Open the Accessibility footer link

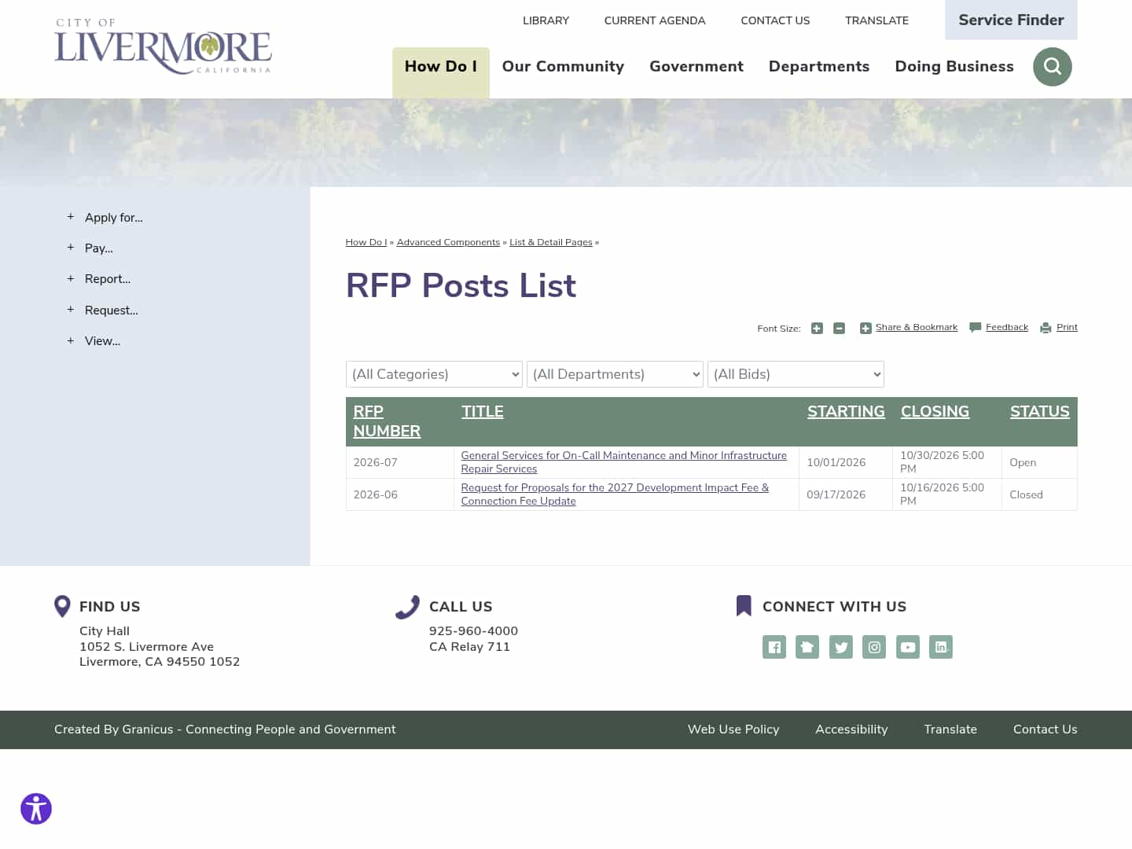pyautogui.click(x=851, y=730)
